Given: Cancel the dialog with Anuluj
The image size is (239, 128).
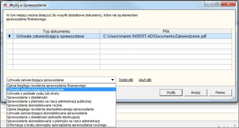Looking at the screenshot, I should [196, 93].
